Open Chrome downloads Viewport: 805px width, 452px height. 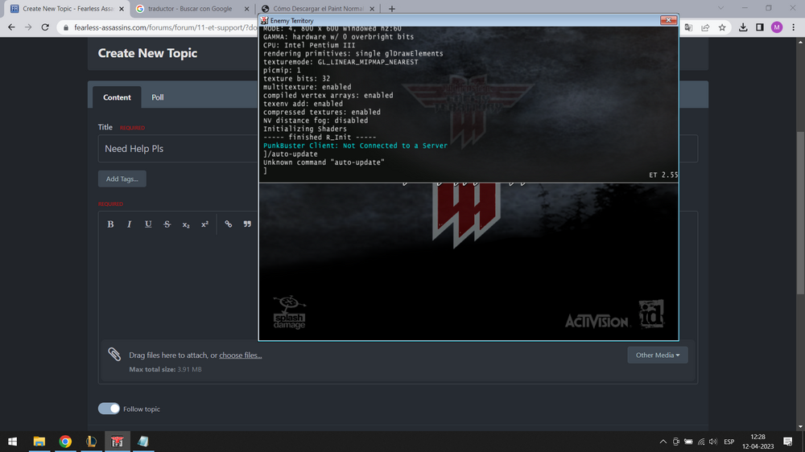click(x=743, y=27)
